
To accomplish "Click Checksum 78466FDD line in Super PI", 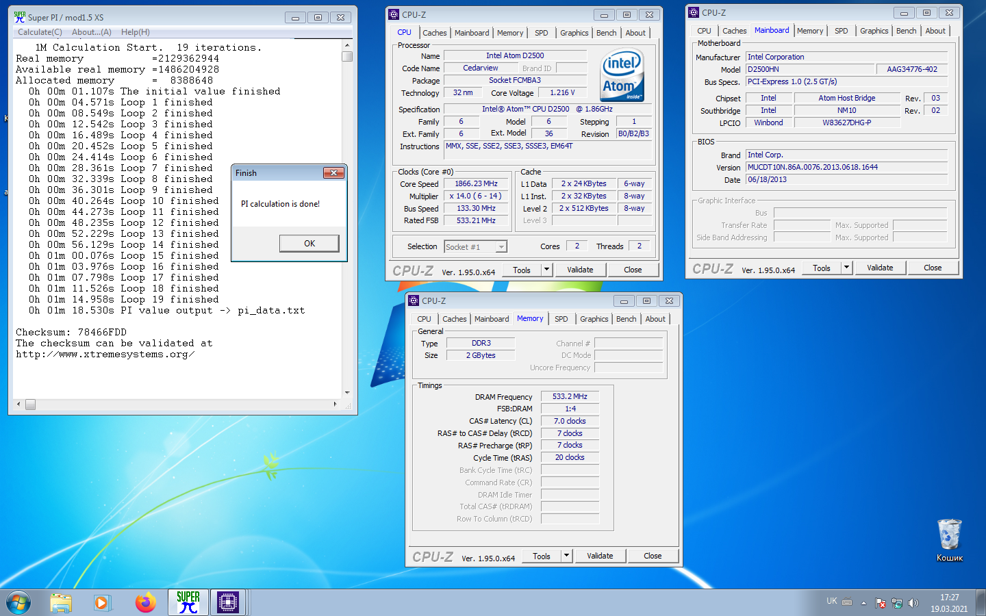I will [71, 333].
